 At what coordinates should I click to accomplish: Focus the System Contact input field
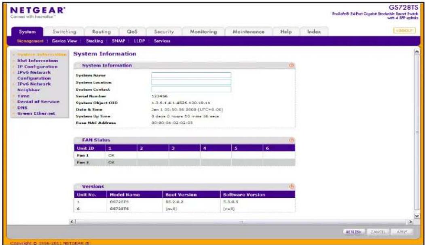point(191,89)
